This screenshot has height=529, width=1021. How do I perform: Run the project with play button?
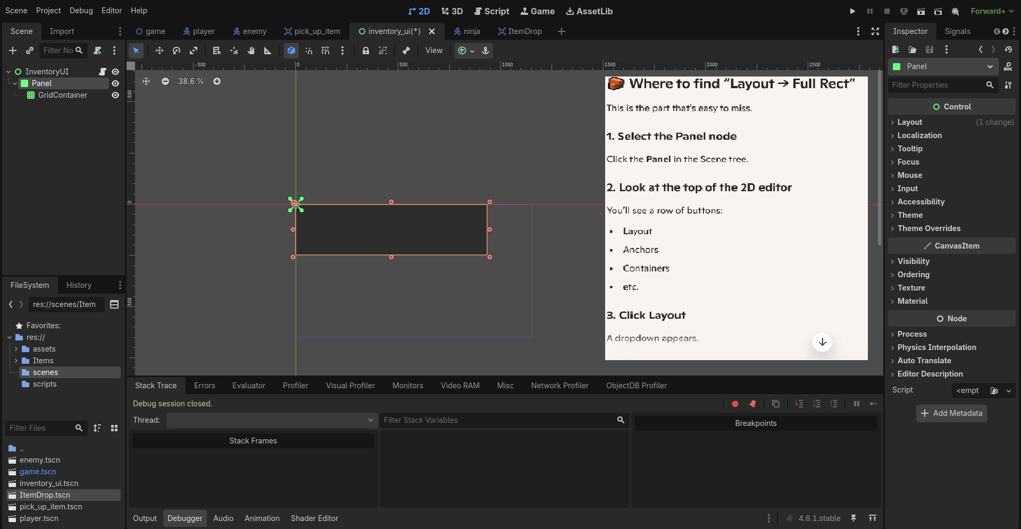(852, 11)
